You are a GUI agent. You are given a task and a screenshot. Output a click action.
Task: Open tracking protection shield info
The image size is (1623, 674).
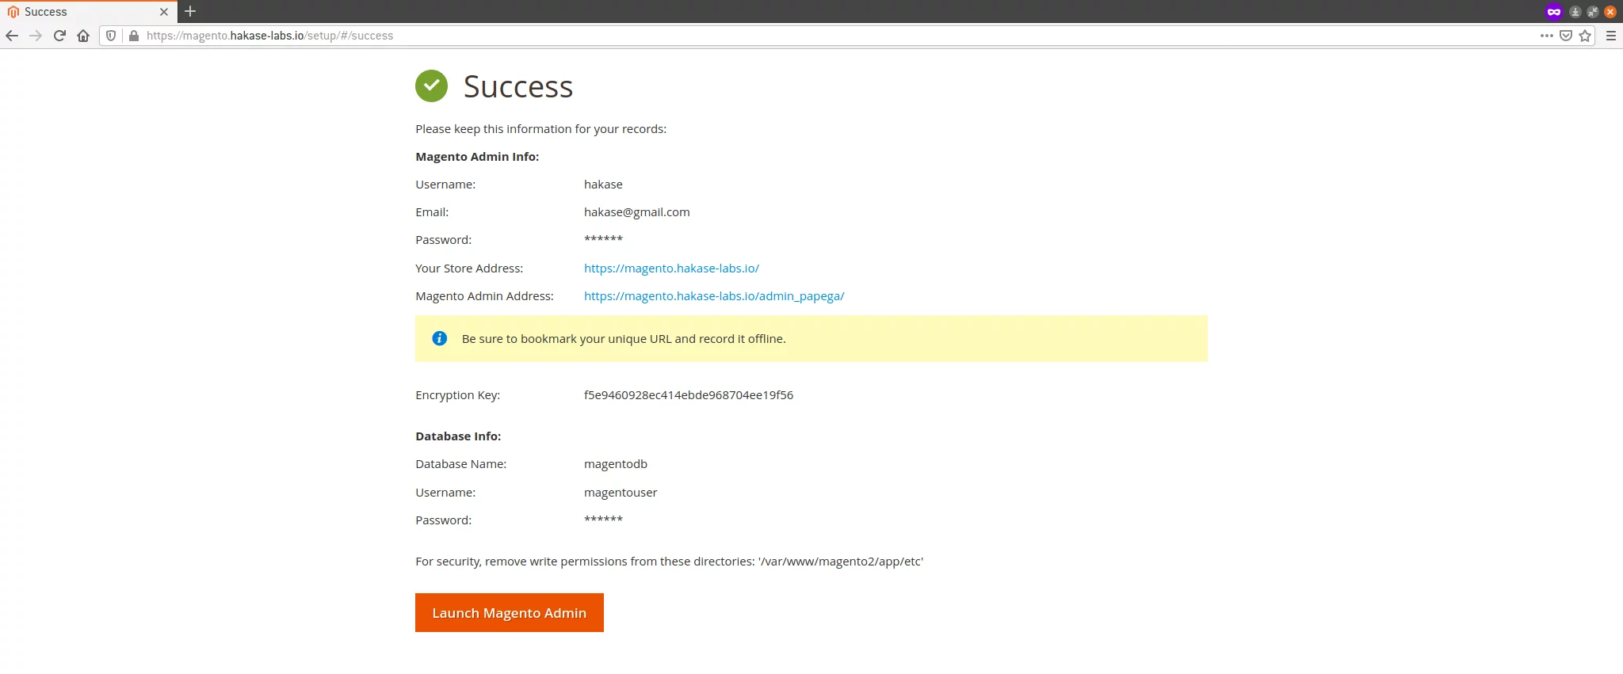111,36
